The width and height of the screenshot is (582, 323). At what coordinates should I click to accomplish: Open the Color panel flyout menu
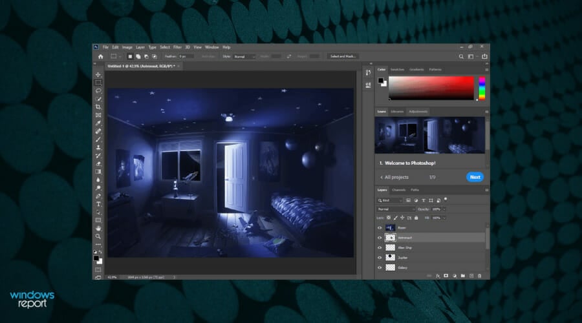[x=486, y=70]
